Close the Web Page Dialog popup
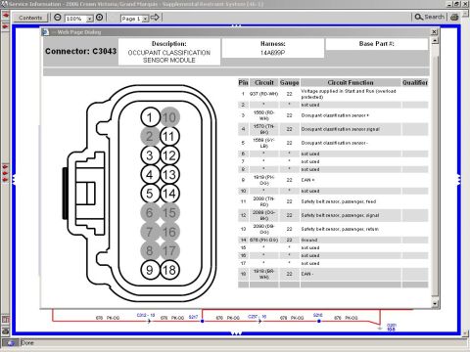The image size is (470, 352). click(434, 31)
